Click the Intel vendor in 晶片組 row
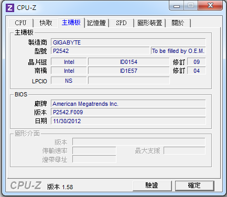 69,62
